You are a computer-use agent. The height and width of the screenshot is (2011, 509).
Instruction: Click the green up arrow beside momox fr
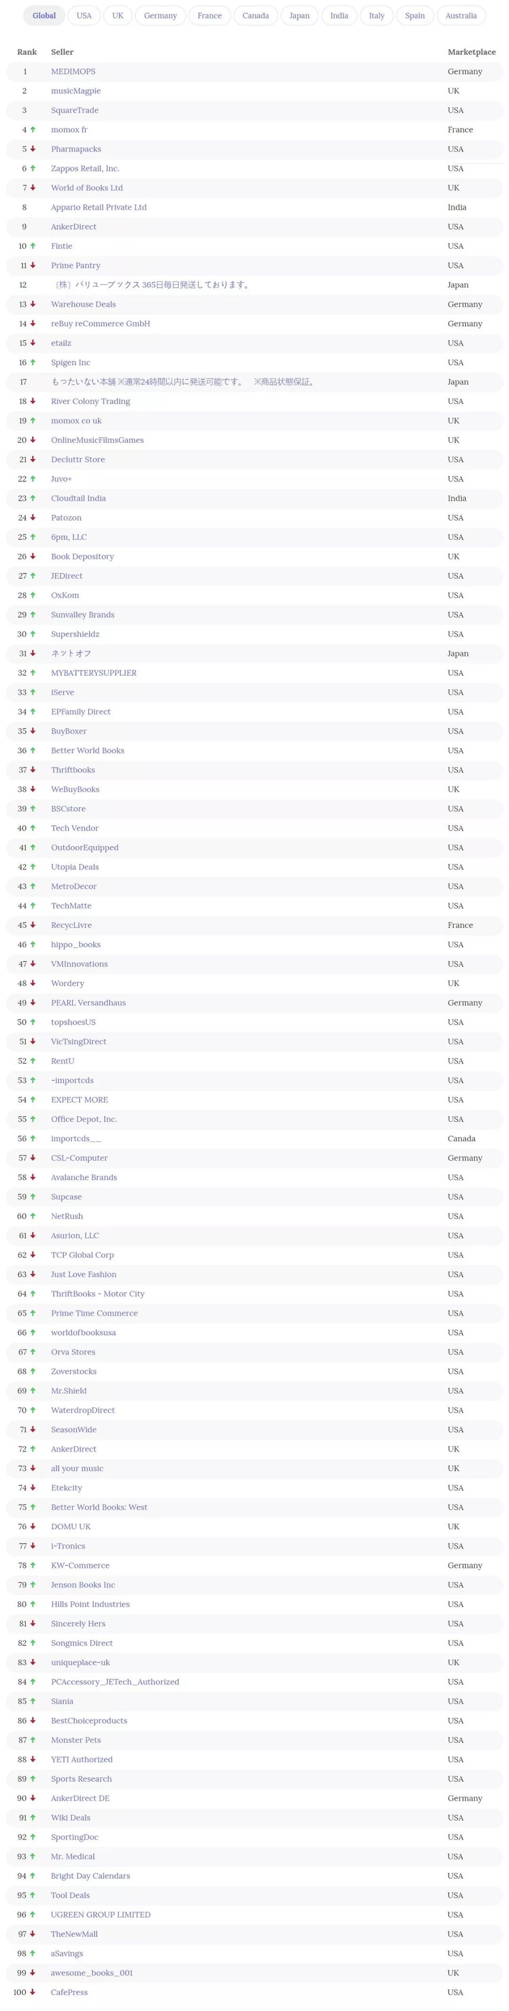pos(33,130)
